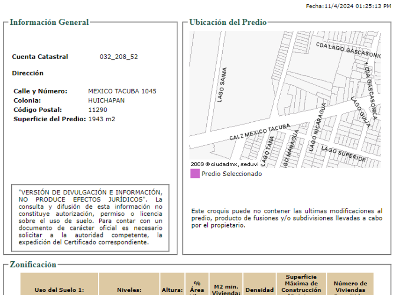The image size is (393, 295).
Task: Click LAGO SUPERIOR street label on map
Action: pos(344,154)
